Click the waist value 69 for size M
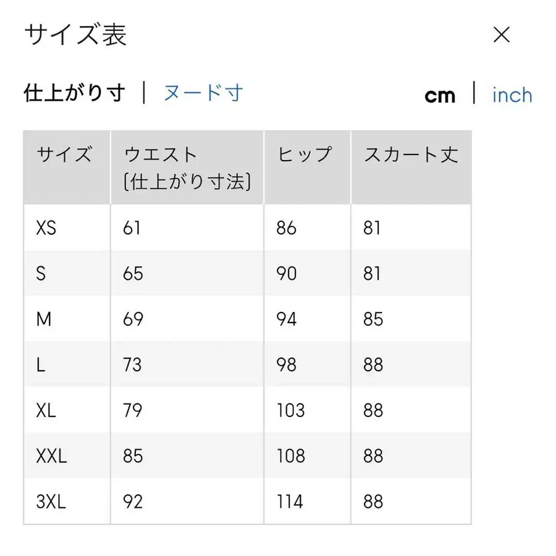The image size is (556, 556). coord(132,319)
